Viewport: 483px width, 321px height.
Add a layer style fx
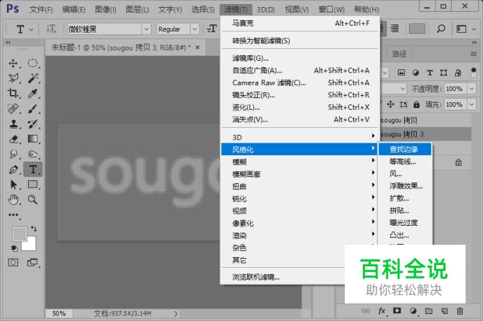[382, 311]
